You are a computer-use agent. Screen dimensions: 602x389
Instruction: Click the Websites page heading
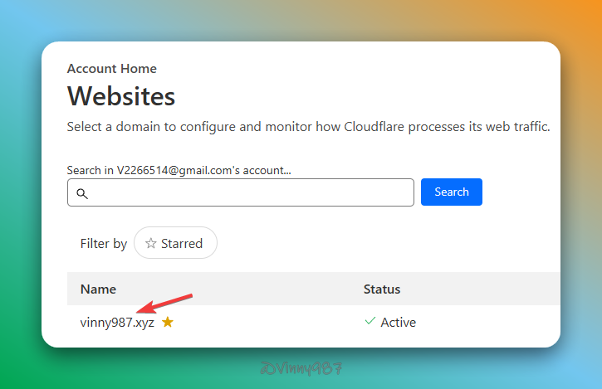pyautogui.click(x=121, y=96)
